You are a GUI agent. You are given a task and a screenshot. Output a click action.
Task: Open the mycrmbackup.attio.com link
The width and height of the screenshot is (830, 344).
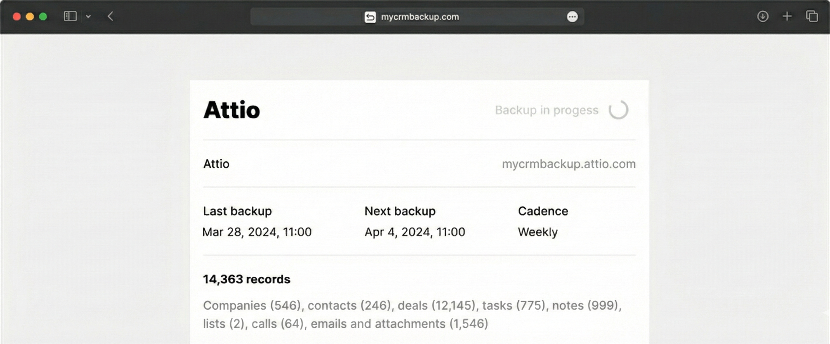tap(569, 164)
